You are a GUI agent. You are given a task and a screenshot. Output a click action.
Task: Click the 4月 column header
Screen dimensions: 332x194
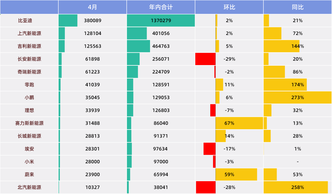92,7
